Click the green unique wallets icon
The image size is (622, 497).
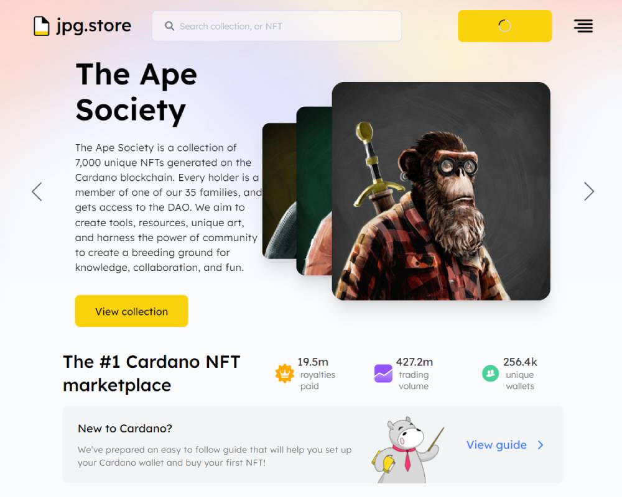(x=490, y=373)
